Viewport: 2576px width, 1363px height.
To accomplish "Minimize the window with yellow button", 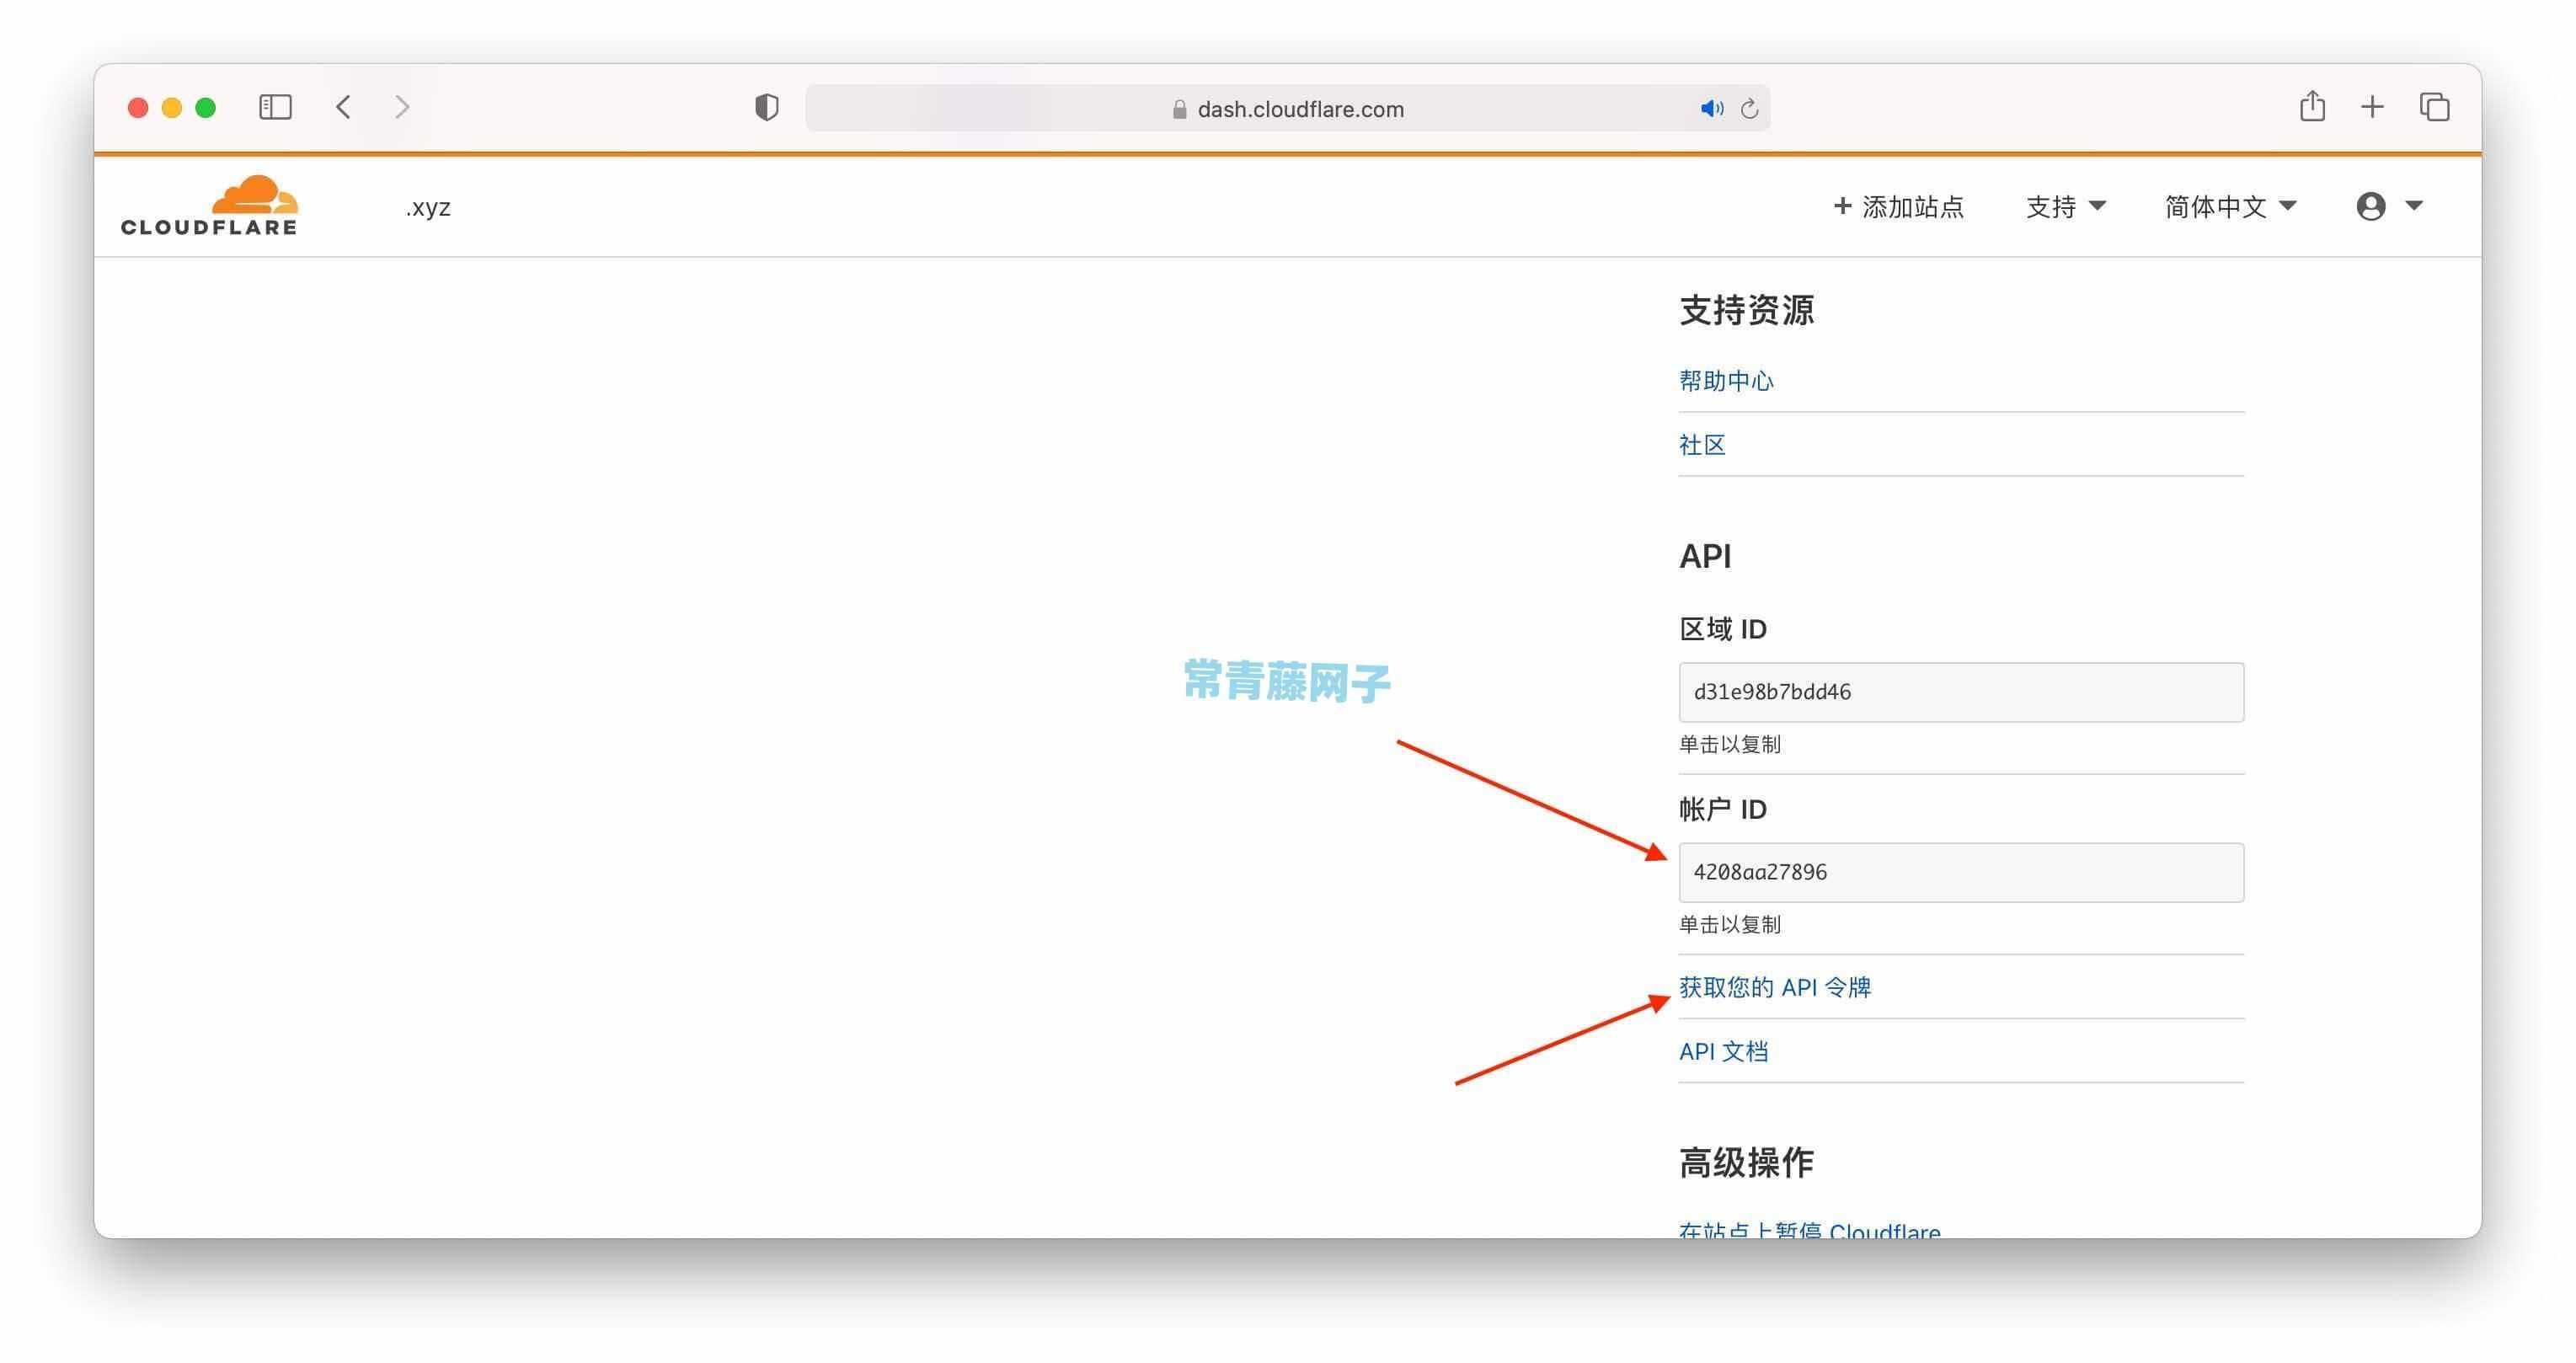I will [x=172, y=107].
